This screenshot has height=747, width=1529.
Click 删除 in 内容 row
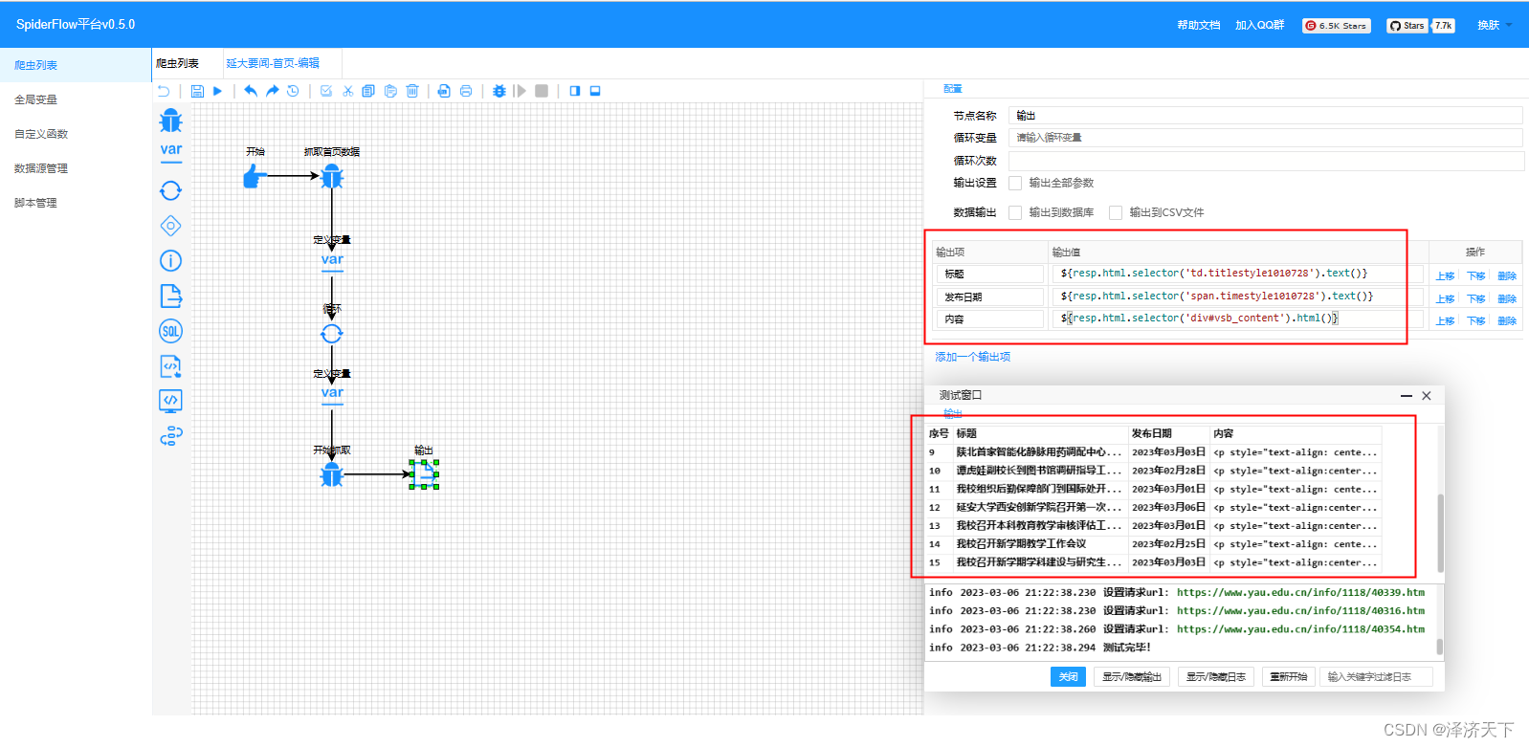tap(1507, 321)
